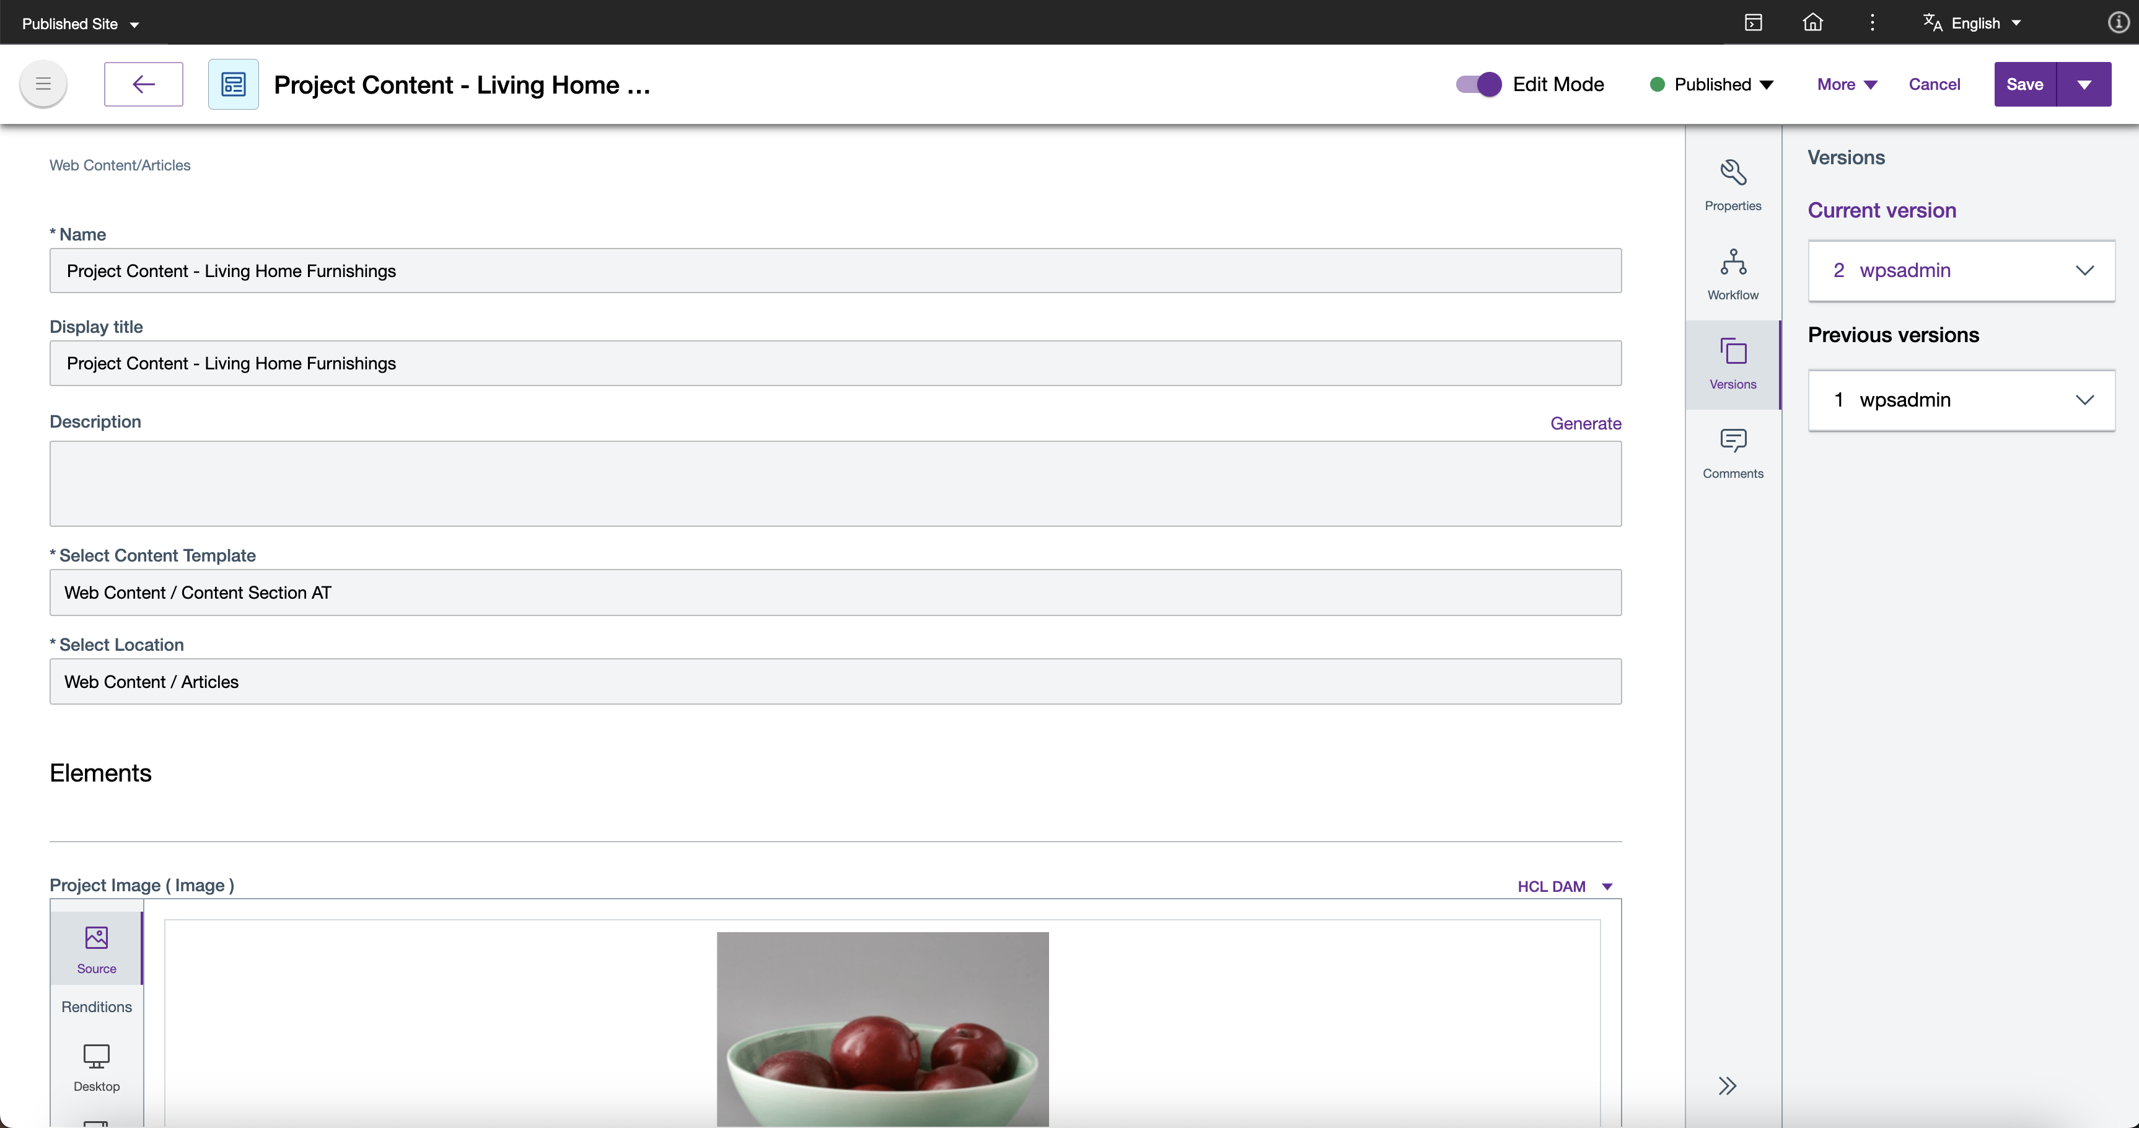
Task: Open the vertical three-dot overflow menu
Action: 1871,22
